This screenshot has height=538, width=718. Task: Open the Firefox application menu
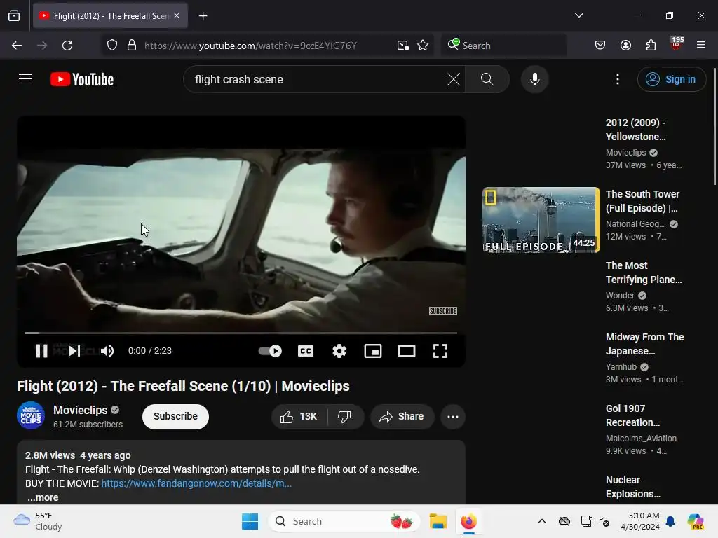700,45
